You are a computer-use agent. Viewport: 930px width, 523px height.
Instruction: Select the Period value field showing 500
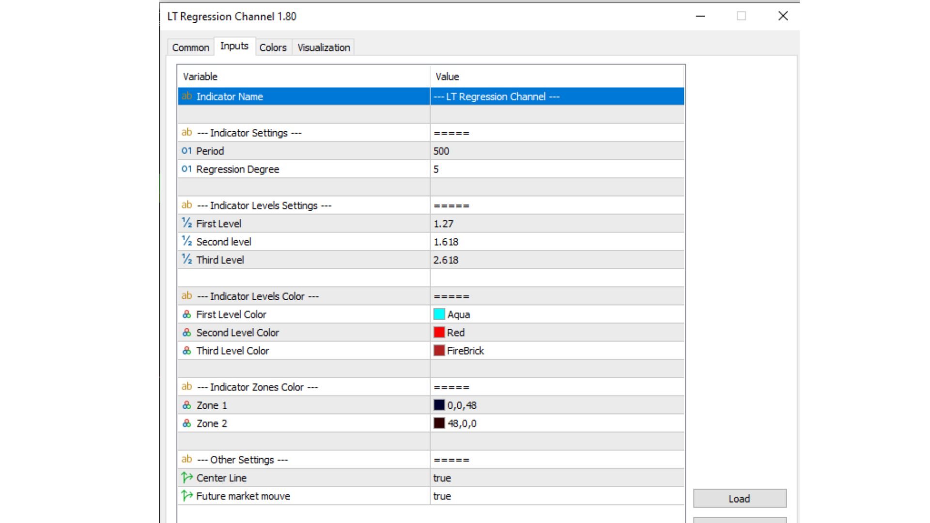pos(484,151)
